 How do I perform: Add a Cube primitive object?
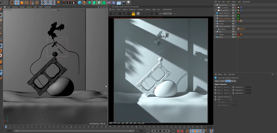click(80, 3)
